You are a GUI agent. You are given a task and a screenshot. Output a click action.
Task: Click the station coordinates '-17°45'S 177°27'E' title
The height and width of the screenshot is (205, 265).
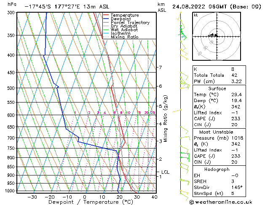[x=52, y=7]
